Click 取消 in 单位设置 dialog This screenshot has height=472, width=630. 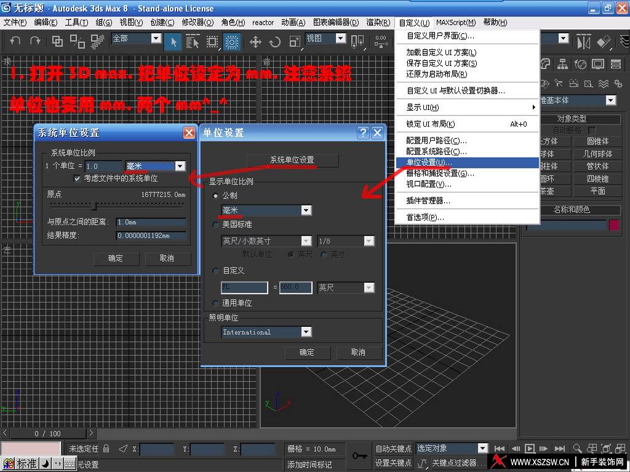359,352
